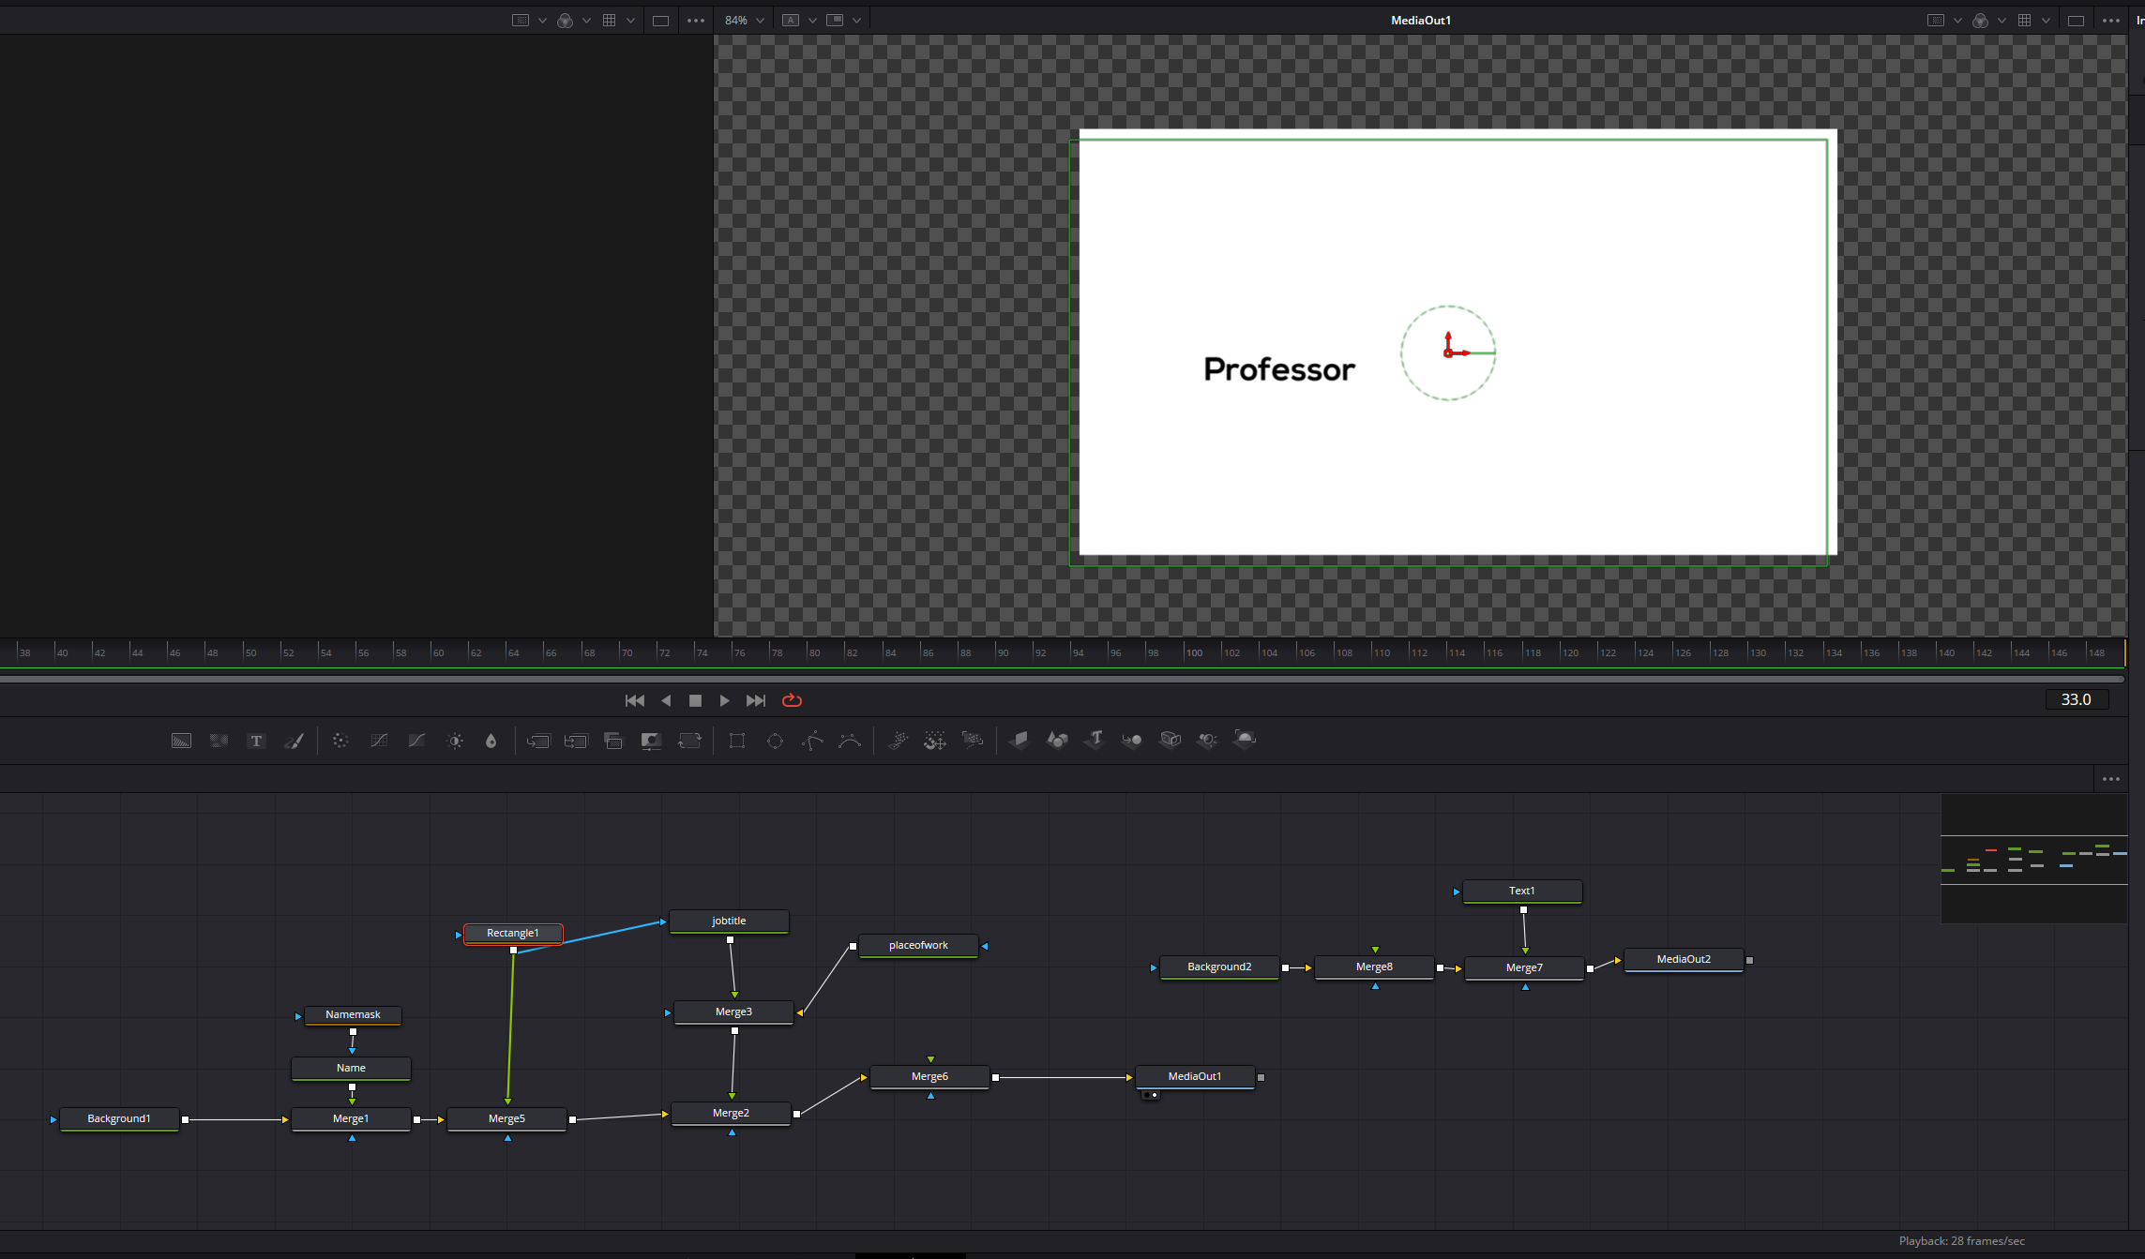Select the Merge6 node
This screenshot has height=1259, width=2145.
click(929, 1077)
